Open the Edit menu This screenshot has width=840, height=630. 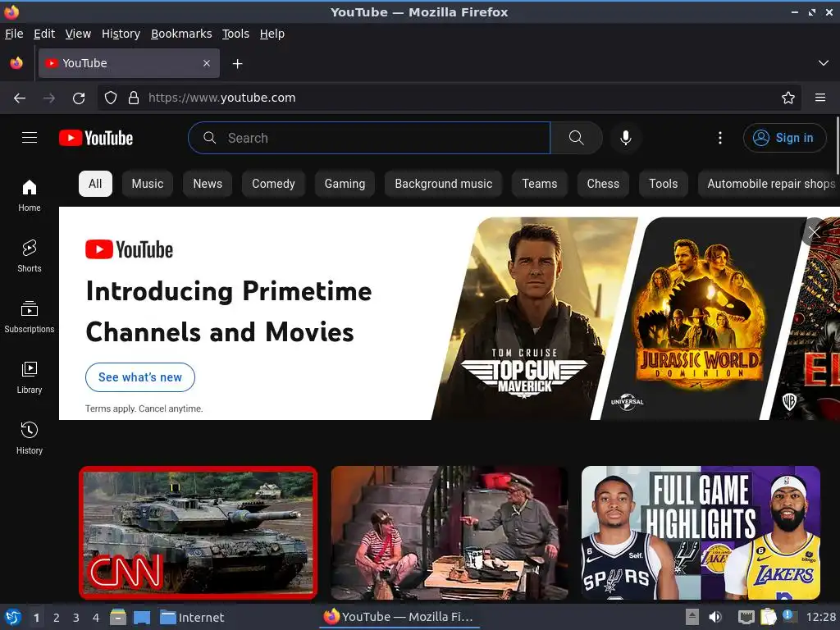tap(44, 34)
